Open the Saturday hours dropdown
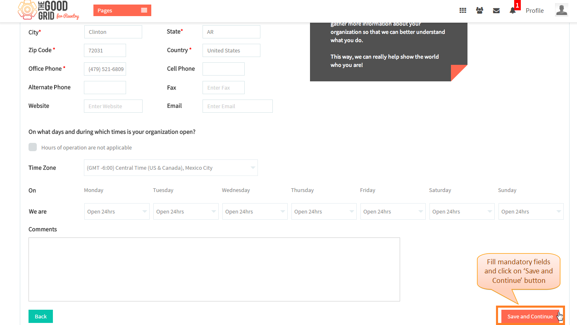The image size is (577, 325). point(462,211)
